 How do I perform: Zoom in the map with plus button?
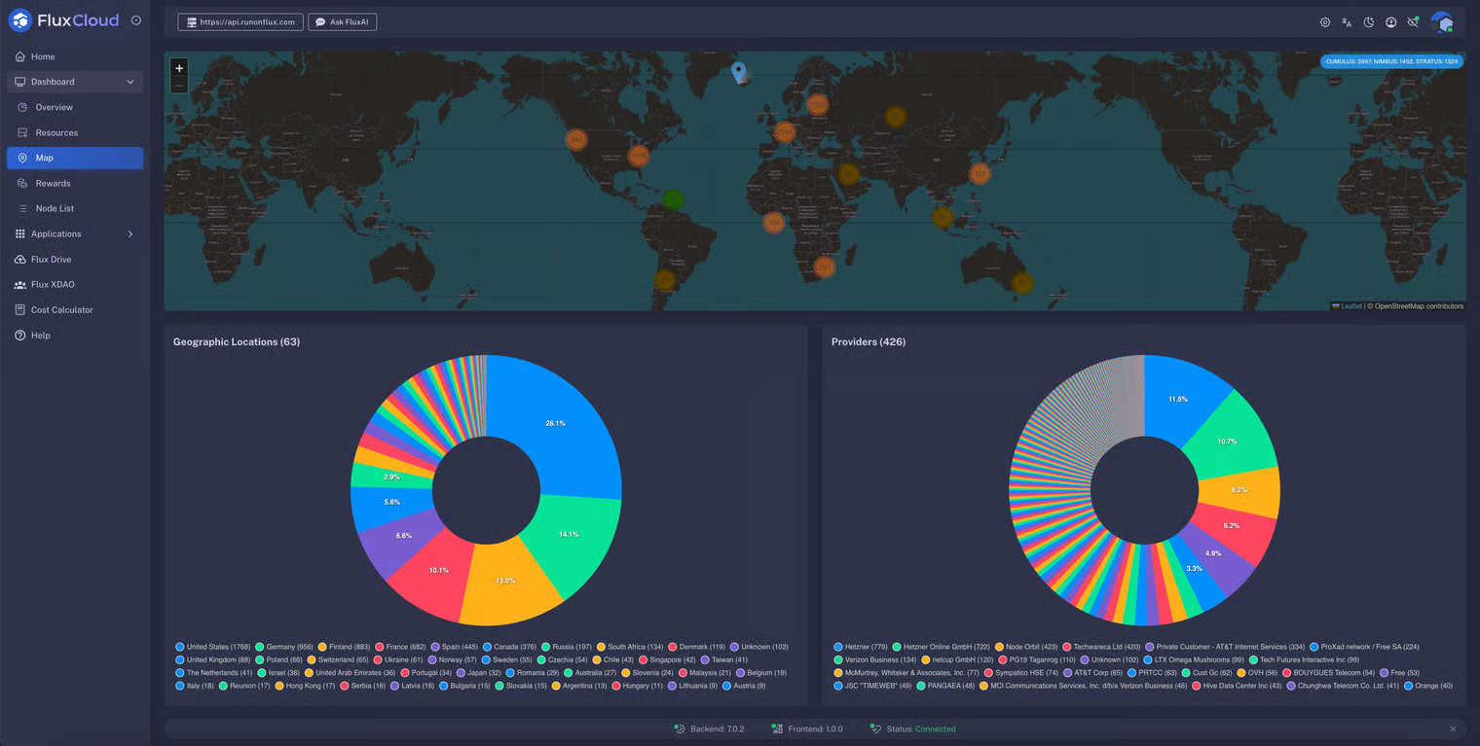click(x=179, y=68)
